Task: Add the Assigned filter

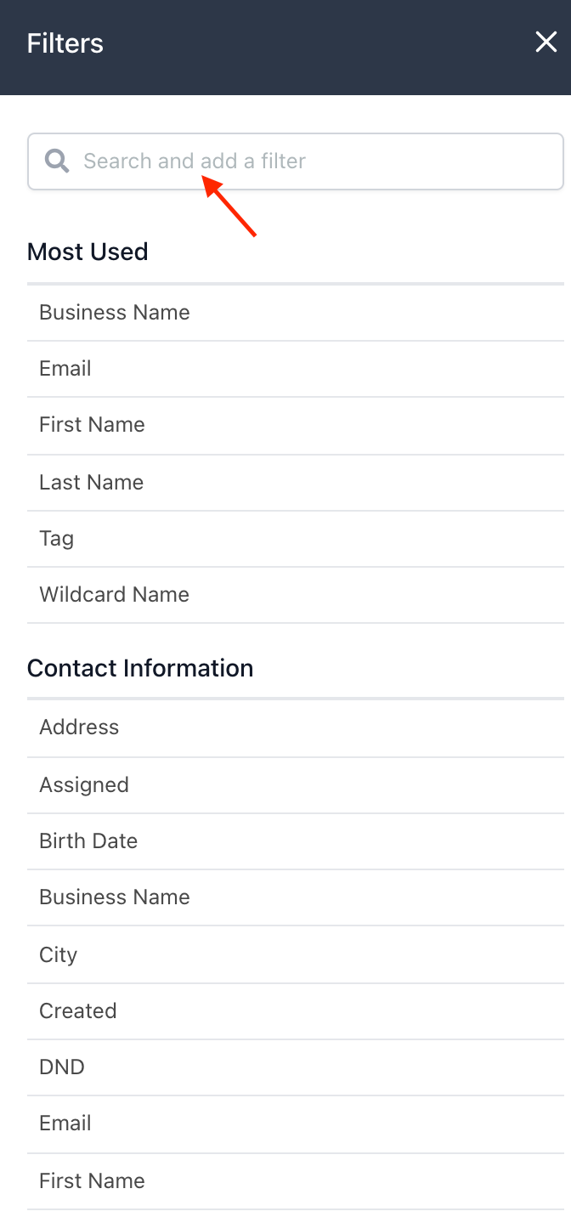Action: point(84,785)
